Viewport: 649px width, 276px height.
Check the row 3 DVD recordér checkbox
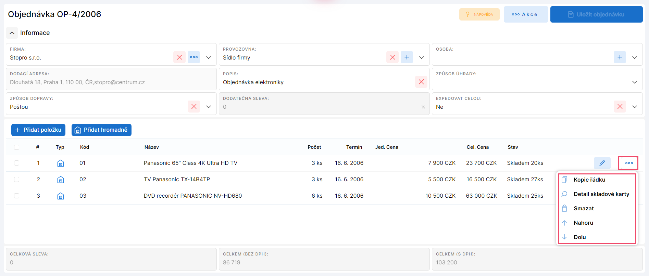click(16, 196)
